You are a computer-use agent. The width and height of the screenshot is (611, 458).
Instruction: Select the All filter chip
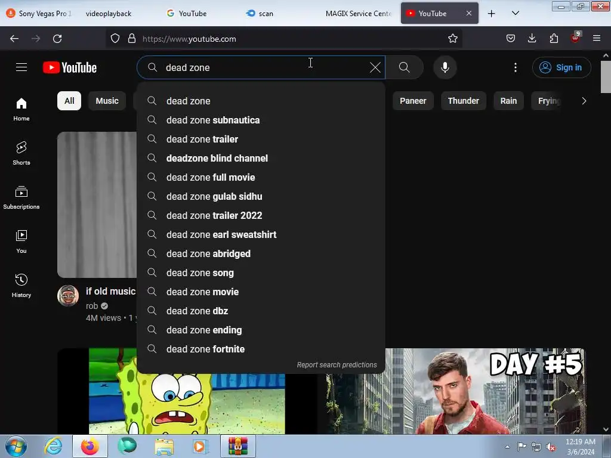pyautogui.click(x=69, y=101)
